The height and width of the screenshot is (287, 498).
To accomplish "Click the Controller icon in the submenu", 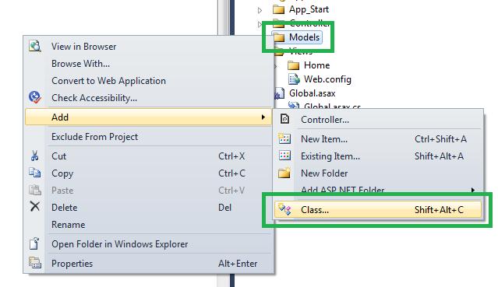I will (284, 119).
